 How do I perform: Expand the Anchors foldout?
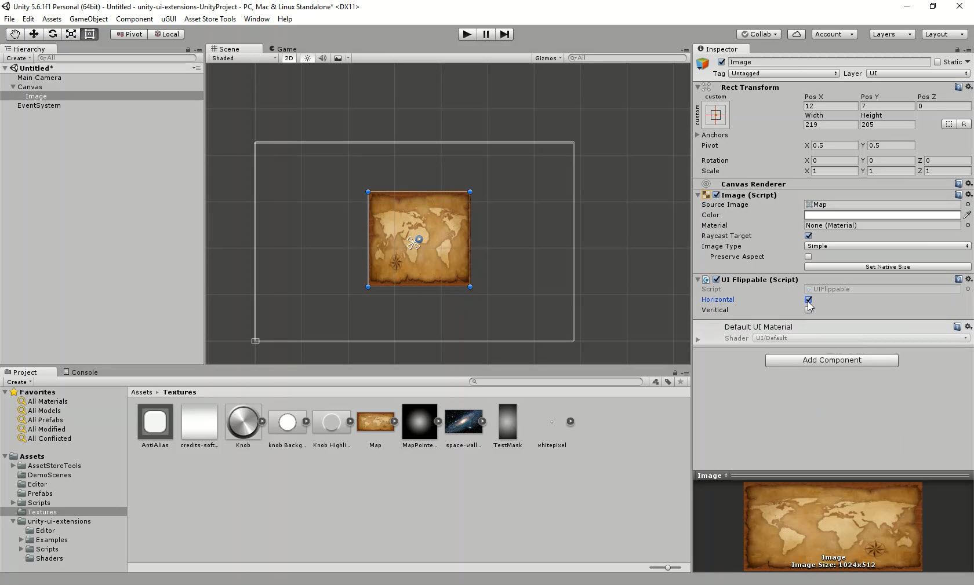tap(697, 135)
